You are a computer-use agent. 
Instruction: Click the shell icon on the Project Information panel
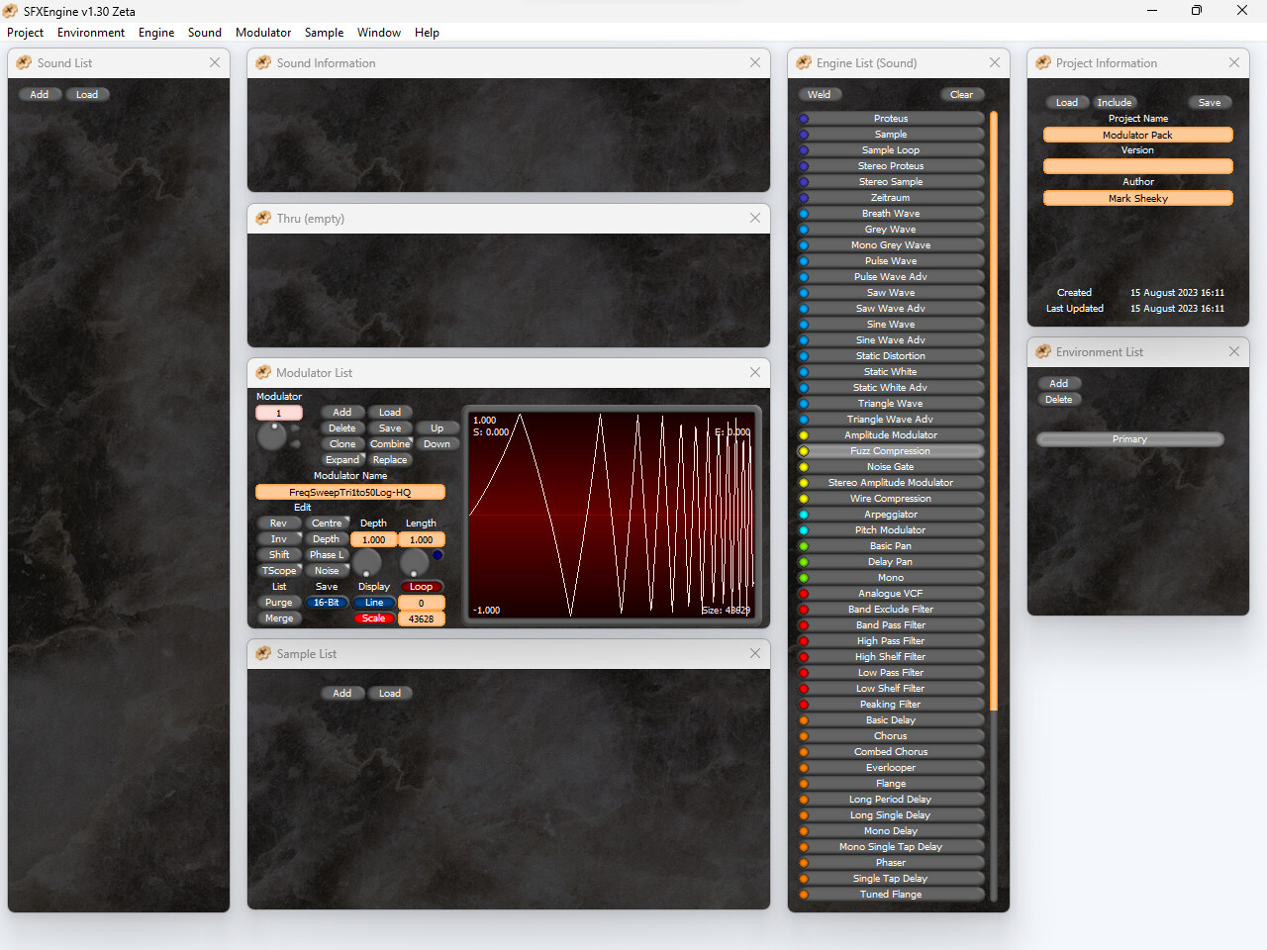tap(1043, 61)
